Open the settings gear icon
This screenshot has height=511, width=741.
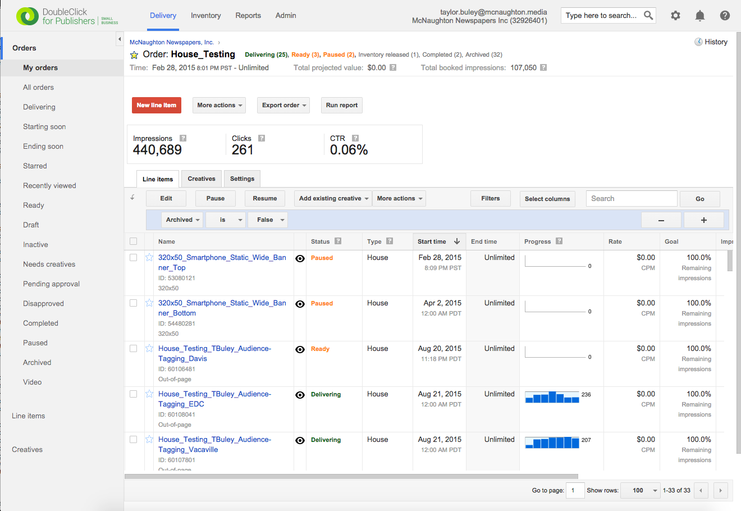pos(675,16)
